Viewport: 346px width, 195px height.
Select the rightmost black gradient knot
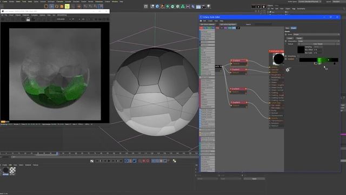tap(335, 63)
